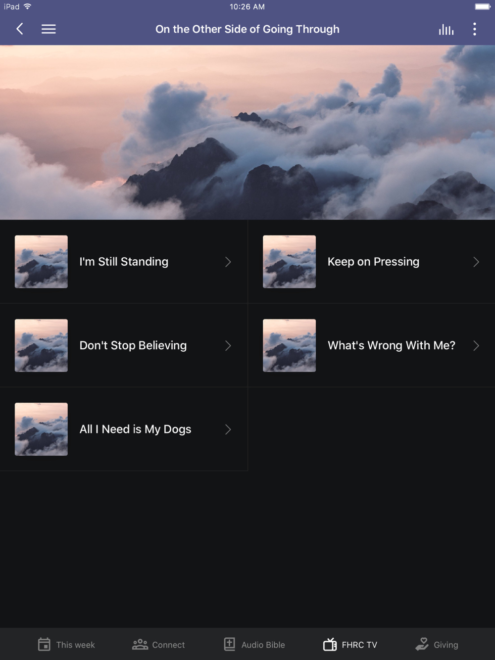495x660 pixels.
Task: Expand I'm Still Standing chevron
Action: tap(228, 262)
